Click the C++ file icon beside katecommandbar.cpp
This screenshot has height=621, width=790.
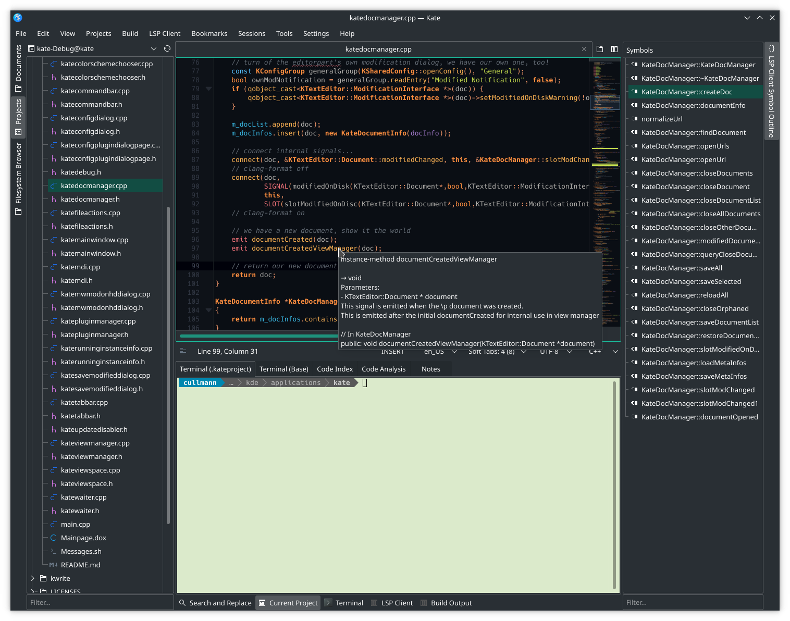(53, 91)
